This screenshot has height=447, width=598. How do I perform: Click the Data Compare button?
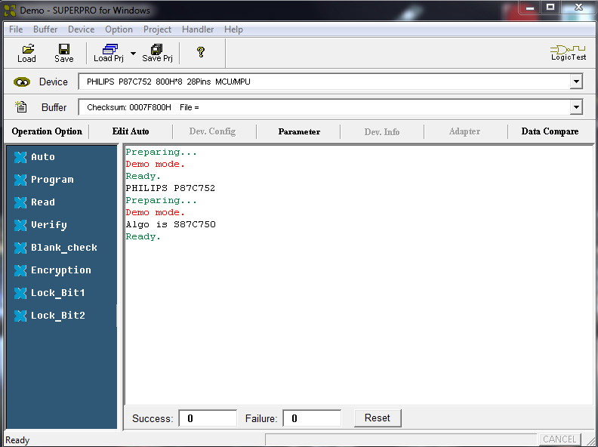coord(550,131)
